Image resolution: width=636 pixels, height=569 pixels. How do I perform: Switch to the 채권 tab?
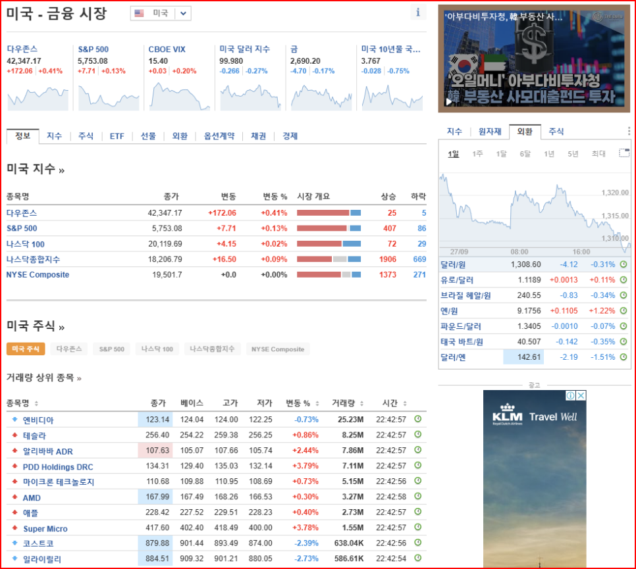coord(258,136)
